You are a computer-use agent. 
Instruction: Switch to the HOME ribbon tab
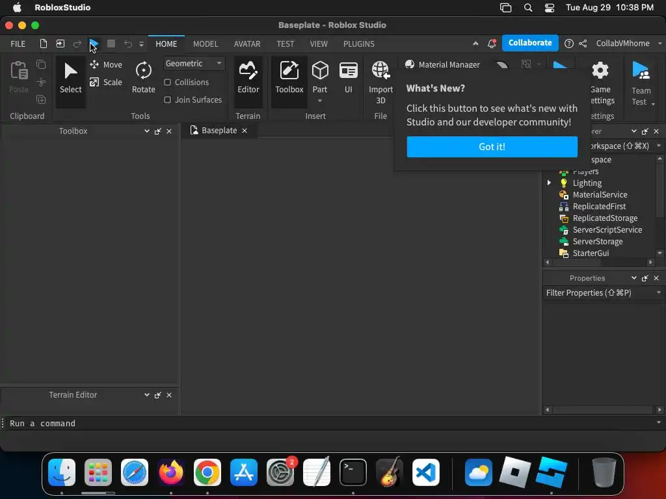coord(166,44)
